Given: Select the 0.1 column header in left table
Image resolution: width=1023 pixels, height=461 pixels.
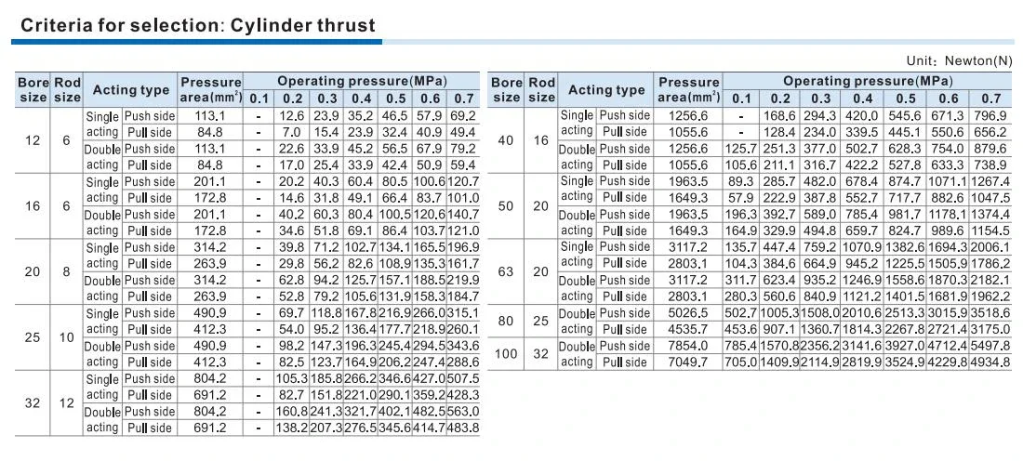Looking at the screenshot, I should tap(259, 99).
